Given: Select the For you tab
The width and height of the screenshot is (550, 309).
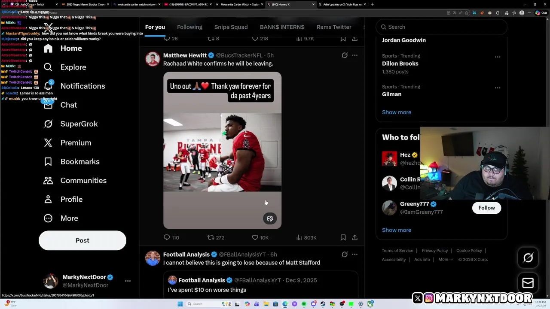Looking at the screenshot, I should coord(155,27).
